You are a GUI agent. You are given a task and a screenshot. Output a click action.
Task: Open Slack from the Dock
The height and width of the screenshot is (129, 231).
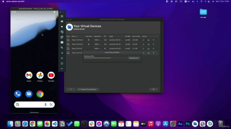(x=92, y=124)
